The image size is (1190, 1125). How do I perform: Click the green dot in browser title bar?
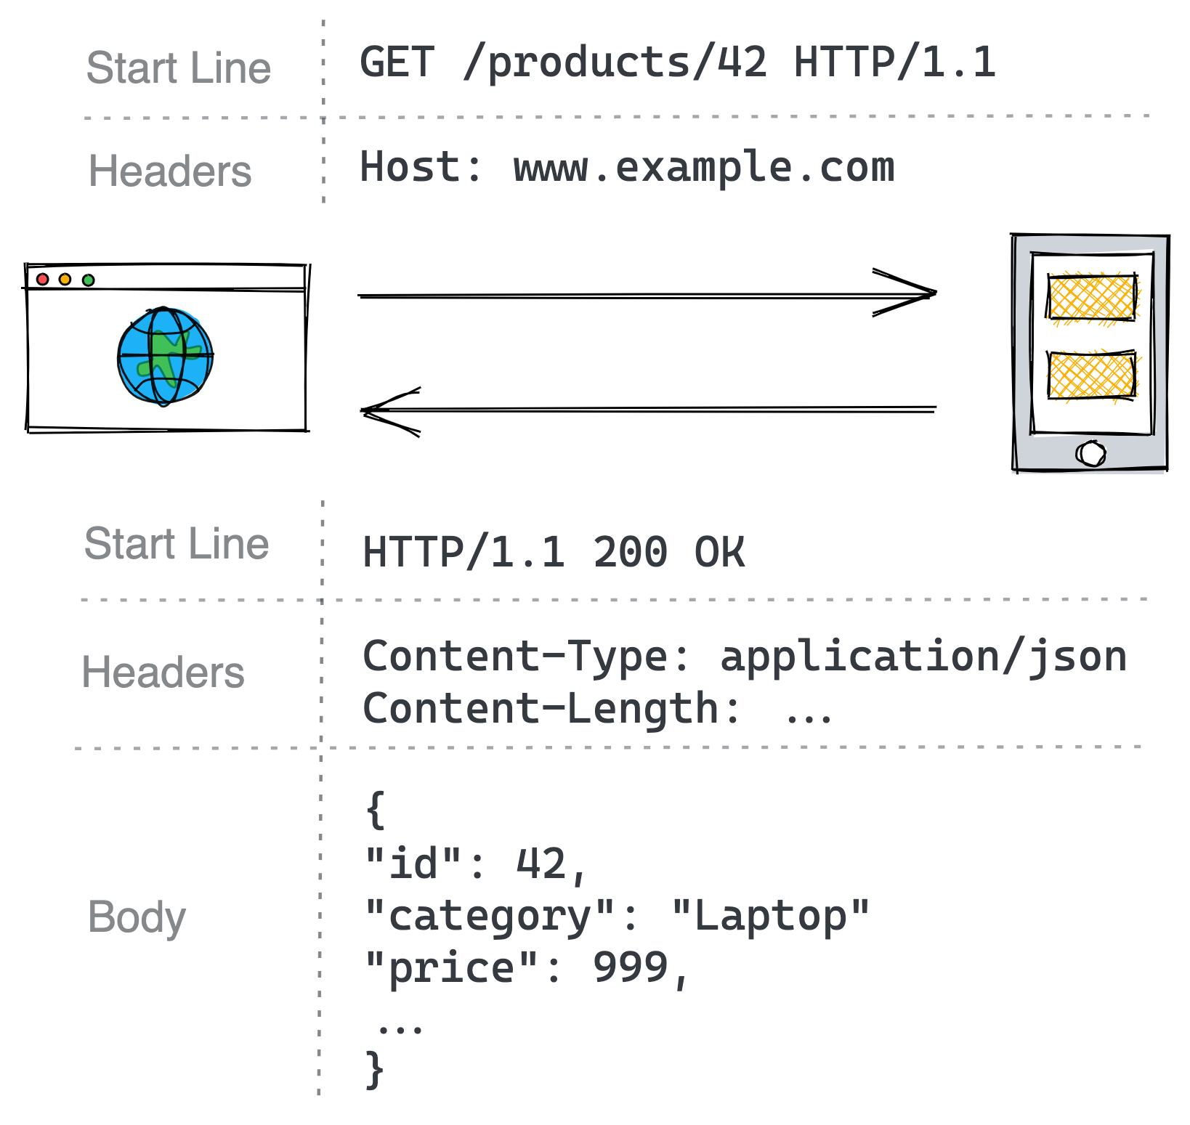click(x=89, y=280)
